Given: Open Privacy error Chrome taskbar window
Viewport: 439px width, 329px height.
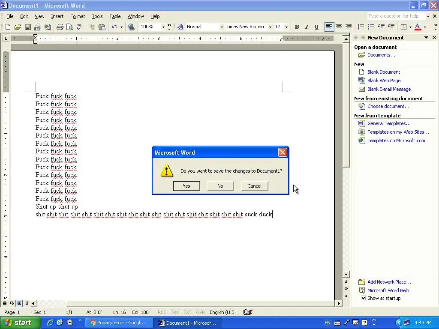Looking at the screenshot, I should pyautogui.click(x=120, y=323).
